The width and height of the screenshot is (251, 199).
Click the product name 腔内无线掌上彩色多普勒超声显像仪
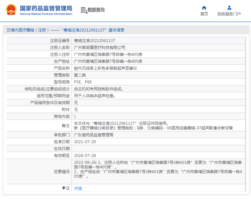[x=105, y=68]
